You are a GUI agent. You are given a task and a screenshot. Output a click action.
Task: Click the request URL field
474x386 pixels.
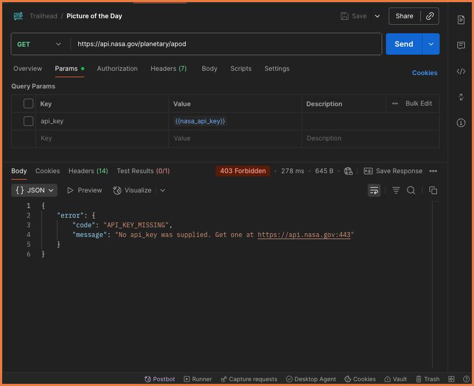coord(226,44)
